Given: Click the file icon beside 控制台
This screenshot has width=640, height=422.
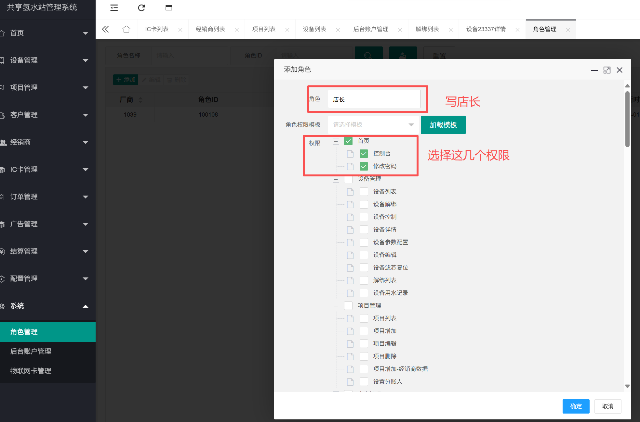Looking at the screenshot, I should click(350, 154).
